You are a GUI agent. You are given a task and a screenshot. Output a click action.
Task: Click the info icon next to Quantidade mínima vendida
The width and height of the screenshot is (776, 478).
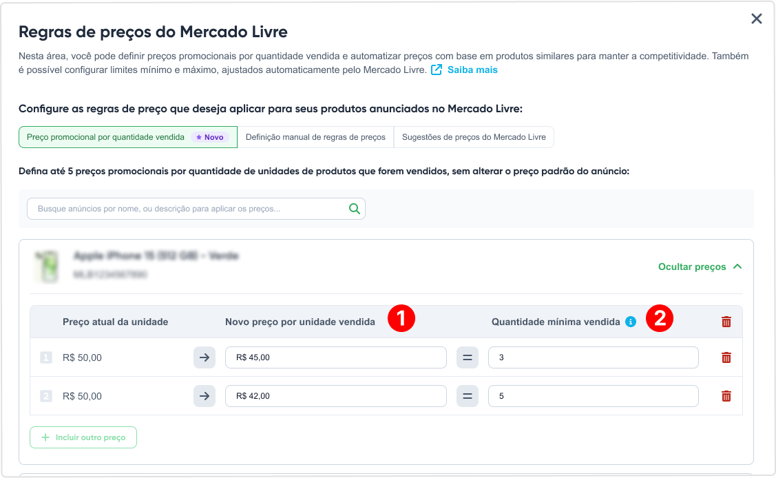click(631, 322)
